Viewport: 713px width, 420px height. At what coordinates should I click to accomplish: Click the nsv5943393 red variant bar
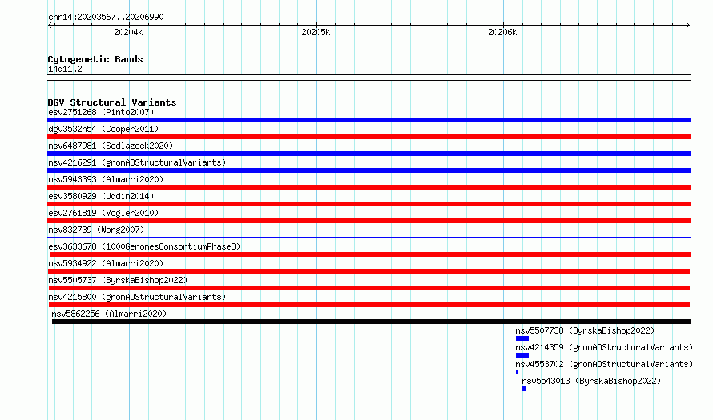(369, 187)
